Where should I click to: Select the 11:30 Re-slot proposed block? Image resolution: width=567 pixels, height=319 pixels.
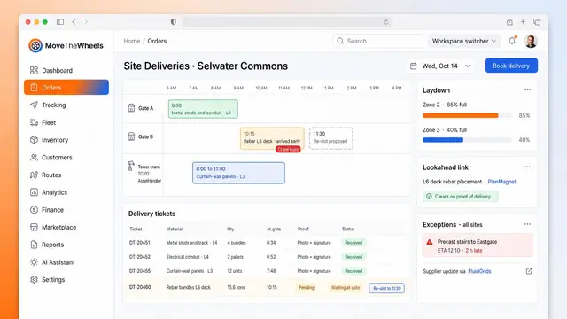[x=330, y=138]
